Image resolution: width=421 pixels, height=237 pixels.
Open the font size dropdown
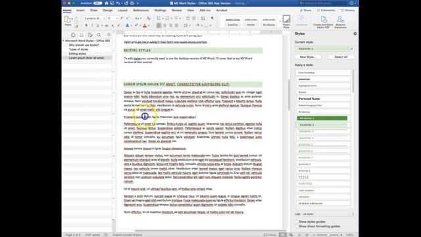pyautogui.click(x=116, y=18)
